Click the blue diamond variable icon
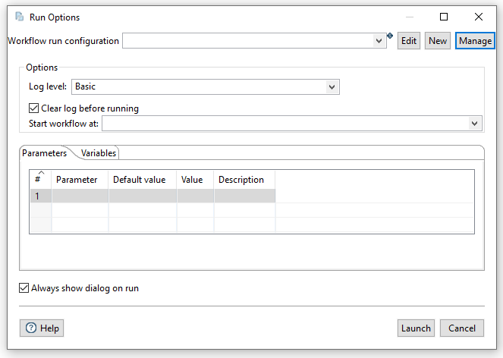The width and height of the screenshot is (503, 358). coord(390,35)
